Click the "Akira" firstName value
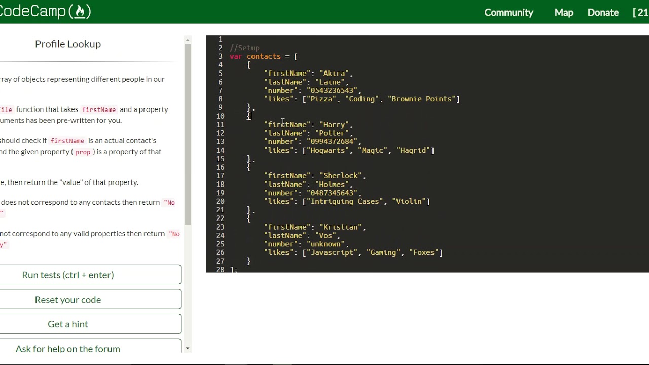The height and width of the screenshot is (365, 649). point(334,74)
